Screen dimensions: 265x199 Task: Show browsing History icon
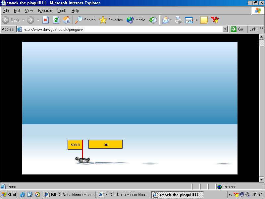tap(153, 20)
